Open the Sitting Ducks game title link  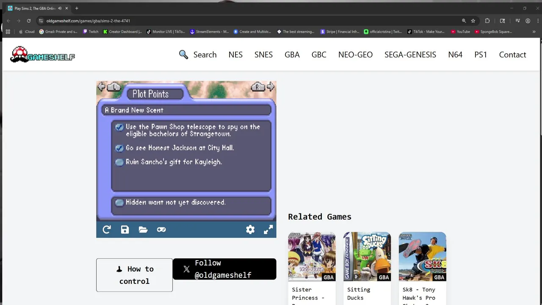click(x=359, y=294)
